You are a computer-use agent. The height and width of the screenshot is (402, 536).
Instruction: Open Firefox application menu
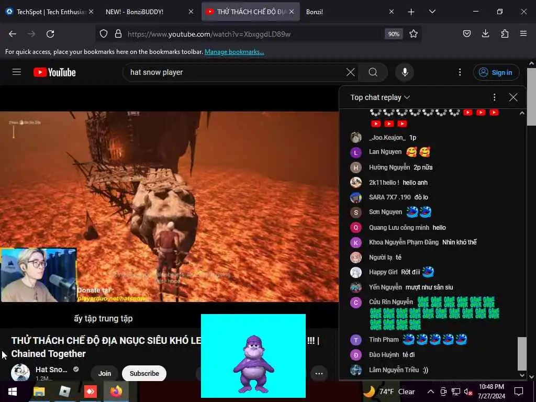(523, 34)
